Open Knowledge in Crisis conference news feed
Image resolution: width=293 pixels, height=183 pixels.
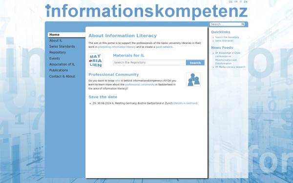pyautogui.click(x=228, y=58)
